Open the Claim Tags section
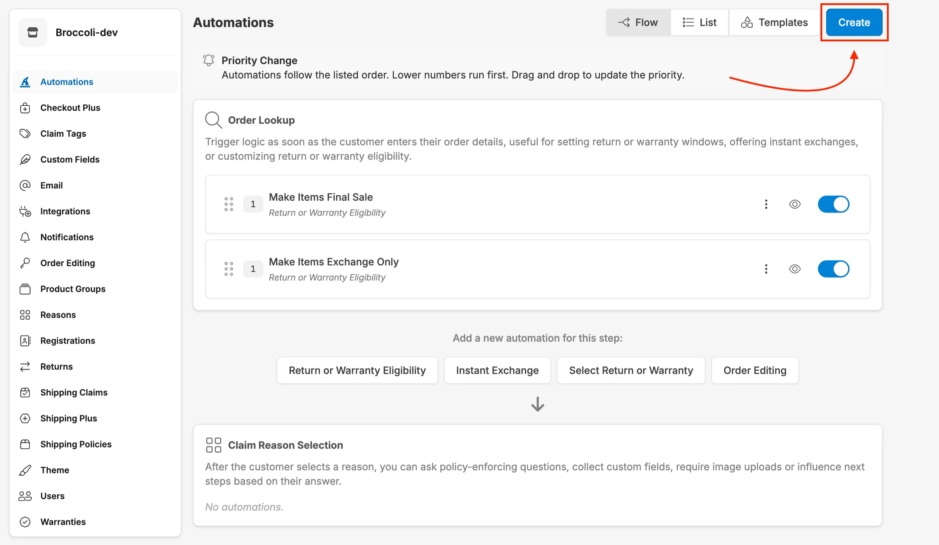 [63, 133]
